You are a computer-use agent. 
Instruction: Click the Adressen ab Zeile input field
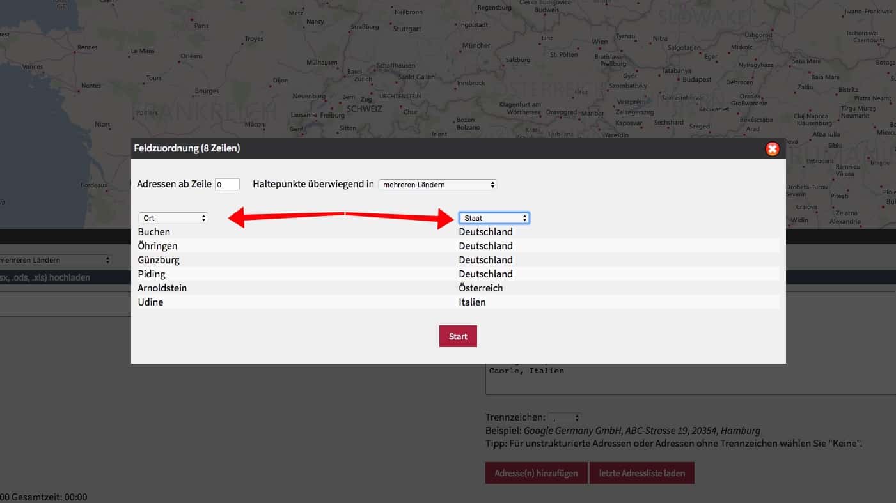(227, 185)
